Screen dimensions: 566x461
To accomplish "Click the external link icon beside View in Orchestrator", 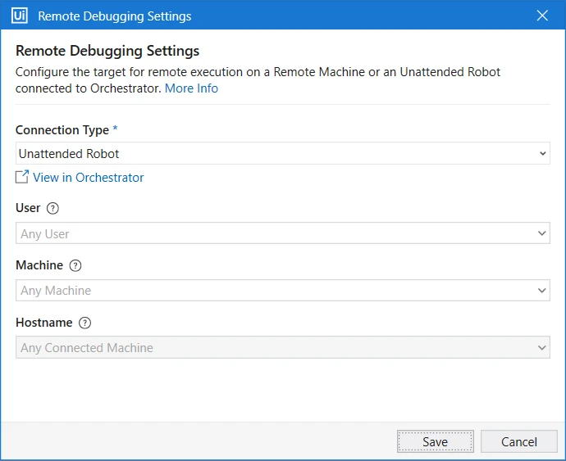I will 22,177.
